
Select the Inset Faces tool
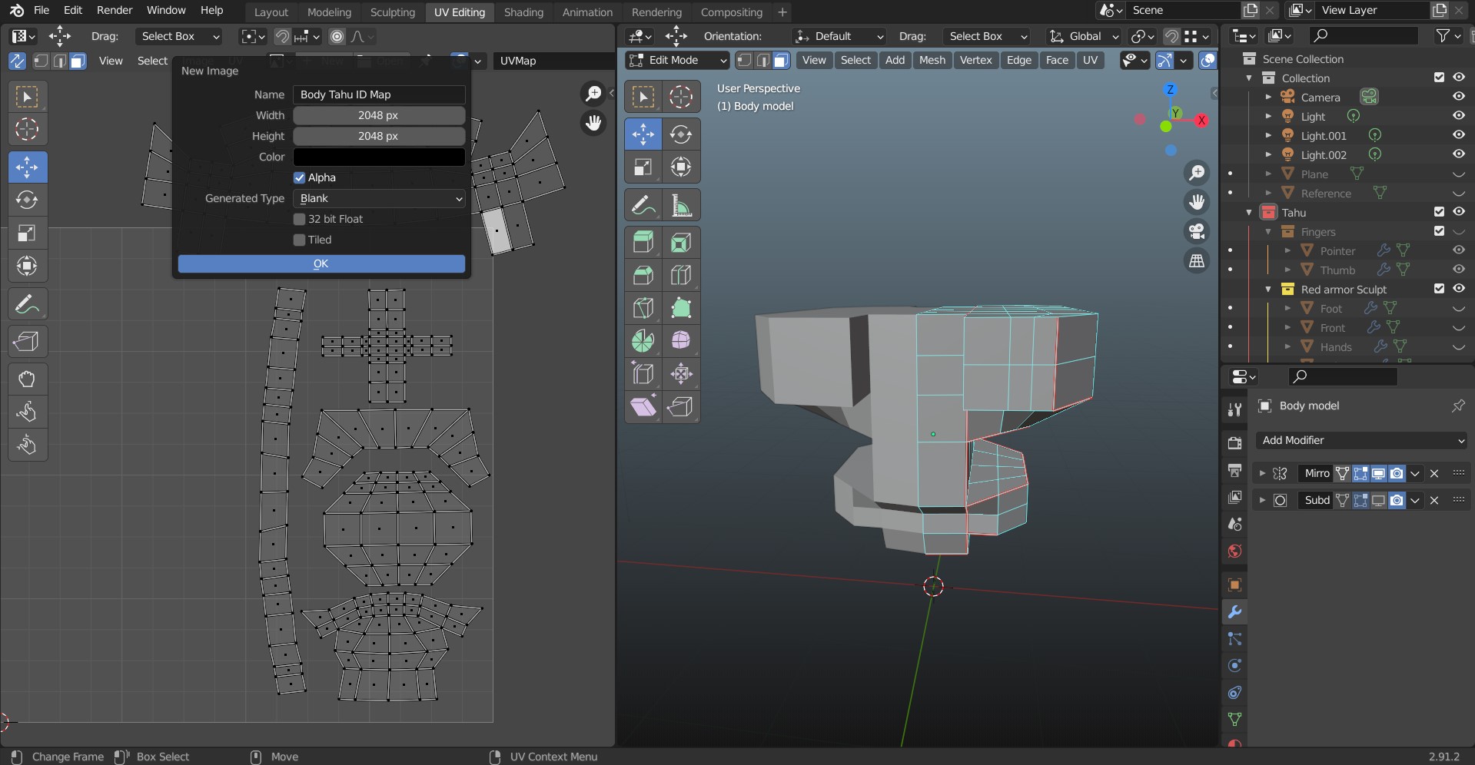click(x=680, y=243)
